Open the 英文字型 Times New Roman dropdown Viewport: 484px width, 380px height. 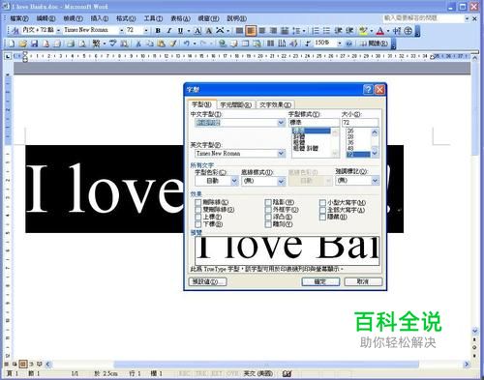[x=281, y=154]
